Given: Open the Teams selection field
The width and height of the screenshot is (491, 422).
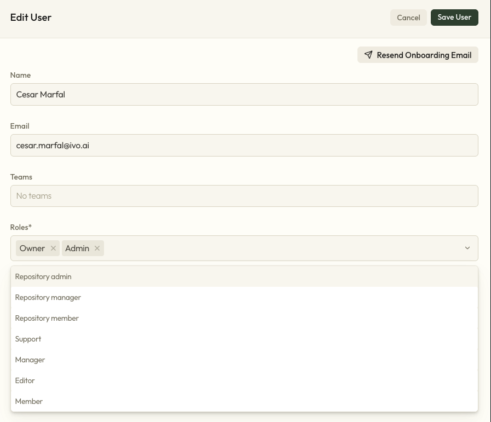Looking at the screenshot, I should 244,196.
